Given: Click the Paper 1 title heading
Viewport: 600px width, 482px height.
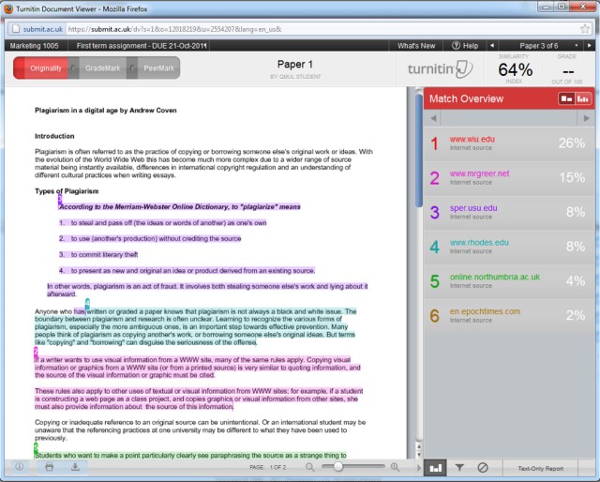Looking at the screenshot, I should pos(295,65).
